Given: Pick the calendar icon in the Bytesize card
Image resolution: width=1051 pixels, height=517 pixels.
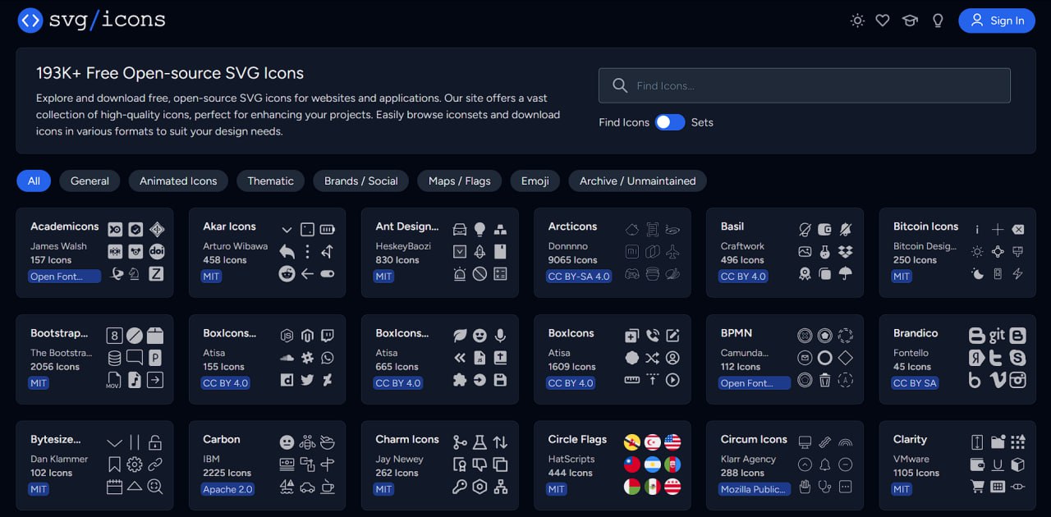Looking at the screenshot, I should 114,487.
